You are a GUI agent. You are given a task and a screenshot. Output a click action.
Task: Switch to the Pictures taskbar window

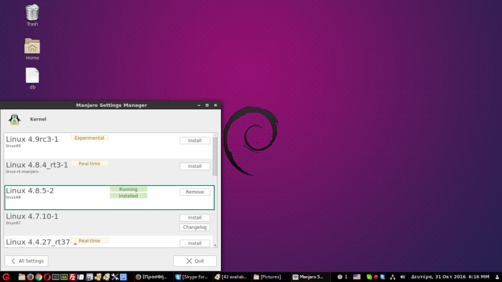pos(270,277)
